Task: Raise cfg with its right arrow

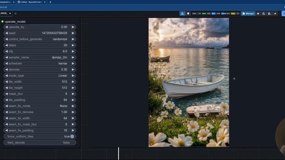Action: pos(73,52)
